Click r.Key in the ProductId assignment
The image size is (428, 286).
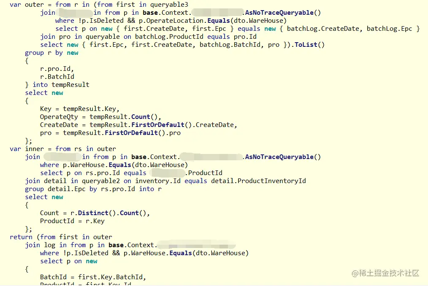(x=95, y=221)
